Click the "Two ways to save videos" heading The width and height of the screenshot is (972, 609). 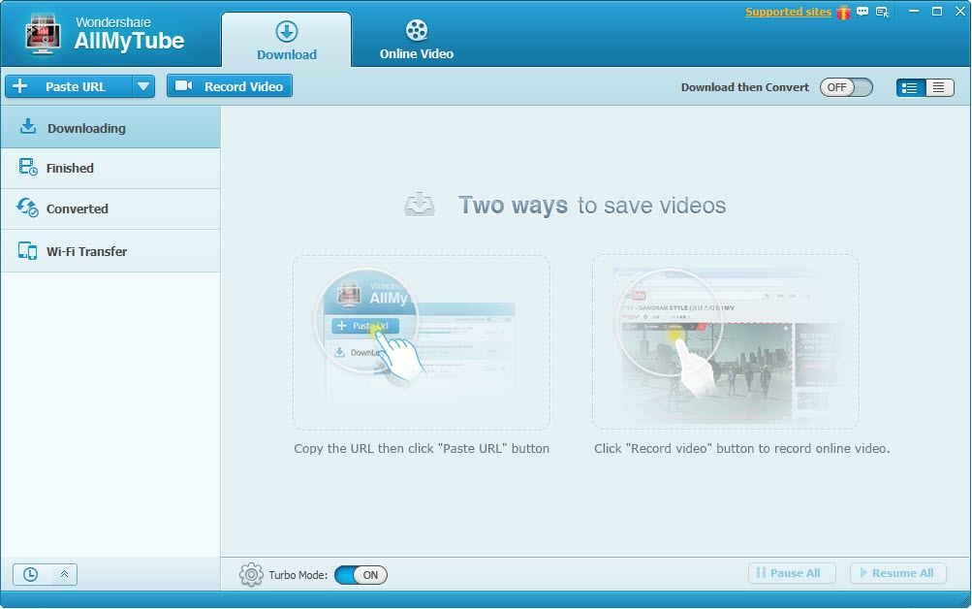pos(592,206)
